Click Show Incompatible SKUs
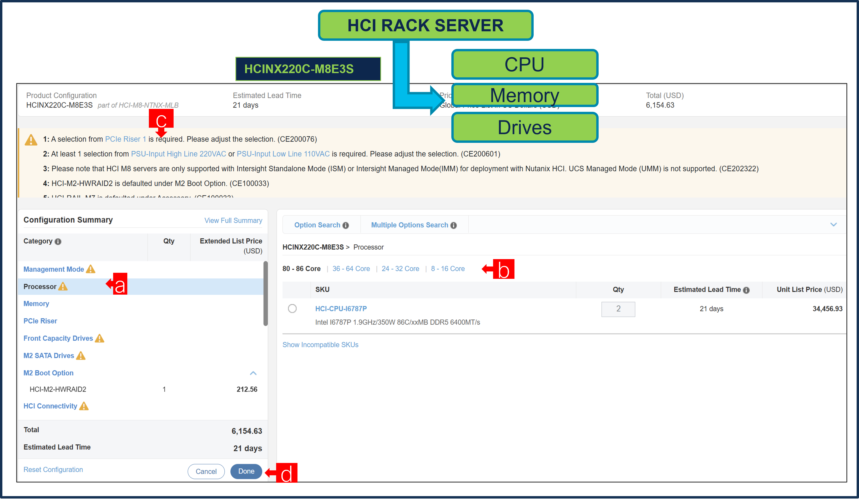This screenshot has width=859, height=499. (x=320, y=345)
